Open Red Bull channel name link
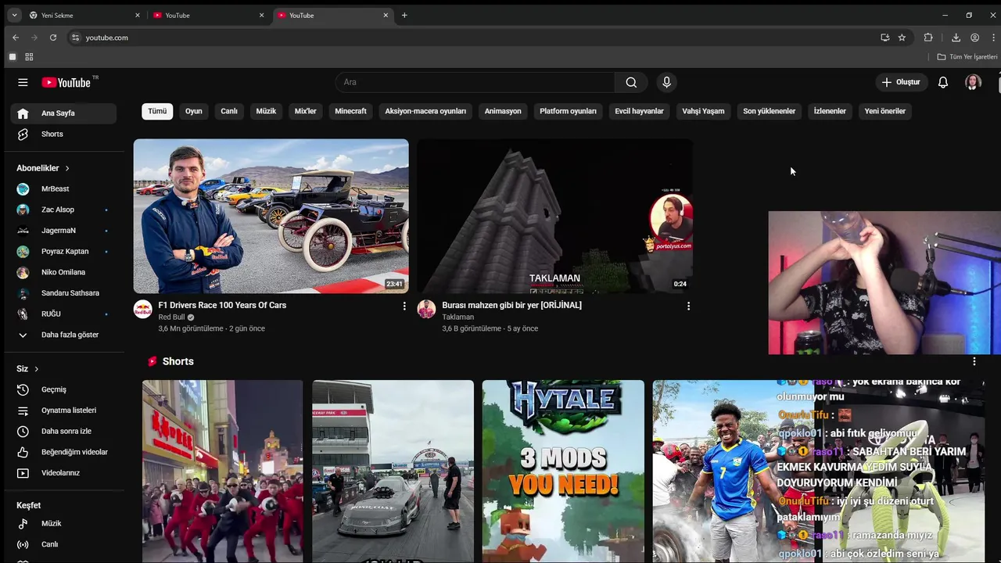The height and width of the screenshot is (563, 1001). point(171,317)
